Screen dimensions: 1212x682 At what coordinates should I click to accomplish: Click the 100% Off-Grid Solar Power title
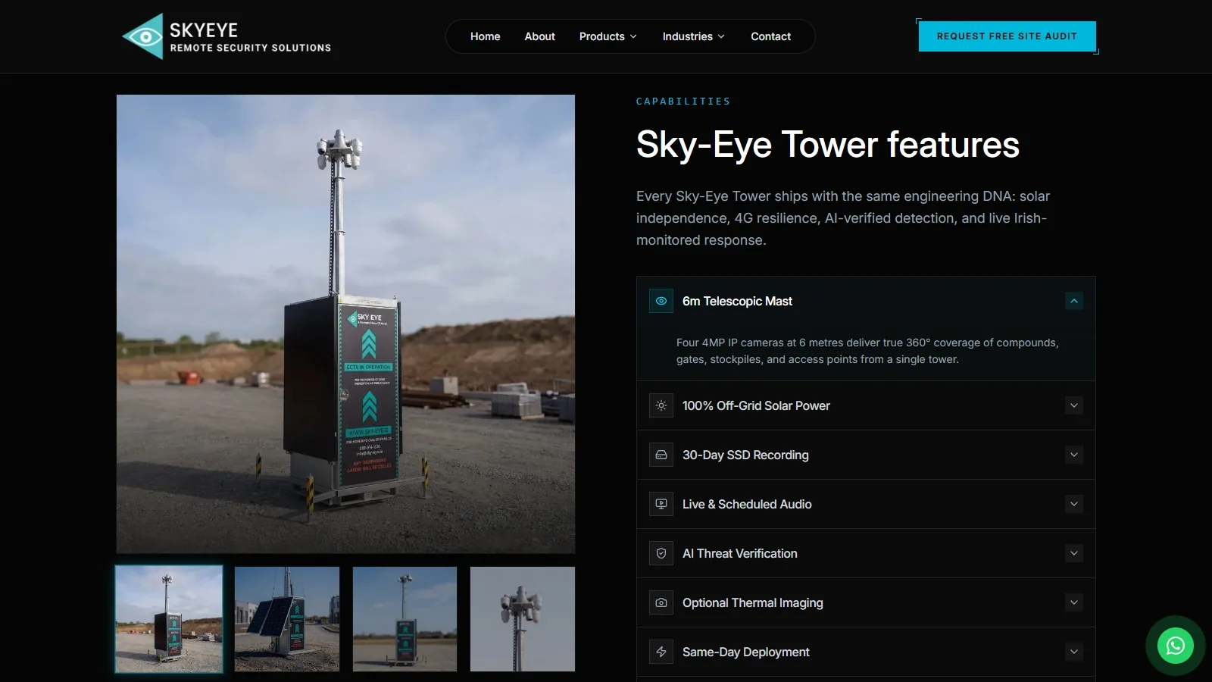tap(756, 405)
